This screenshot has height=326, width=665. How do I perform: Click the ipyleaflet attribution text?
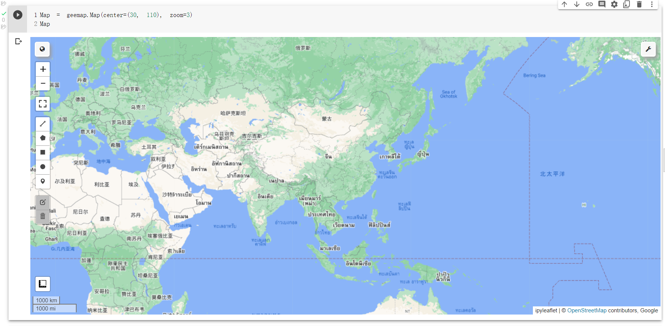tap(546, 310)
